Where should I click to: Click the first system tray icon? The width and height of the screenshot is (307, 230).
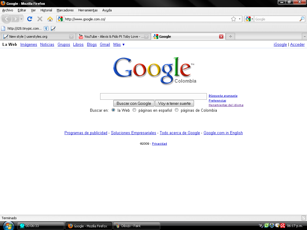click(x=261, y=226)
